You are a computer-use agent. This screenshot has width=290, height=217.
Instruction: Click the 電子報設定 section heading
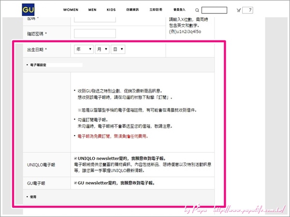point(38,65)
